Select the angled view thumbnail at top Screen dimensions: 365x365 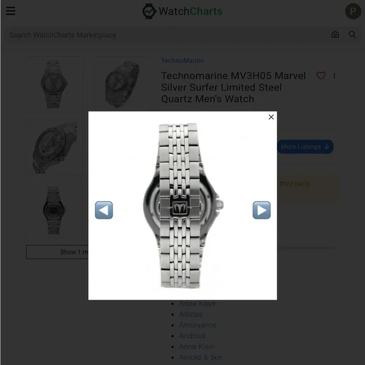pos(122,84)
